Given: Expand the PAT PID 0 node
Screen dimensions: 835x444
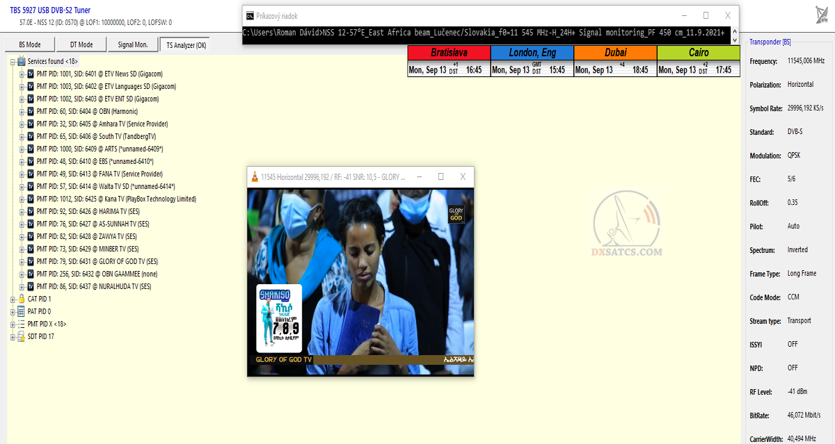Looking at the screenshot, I should 13,311.
